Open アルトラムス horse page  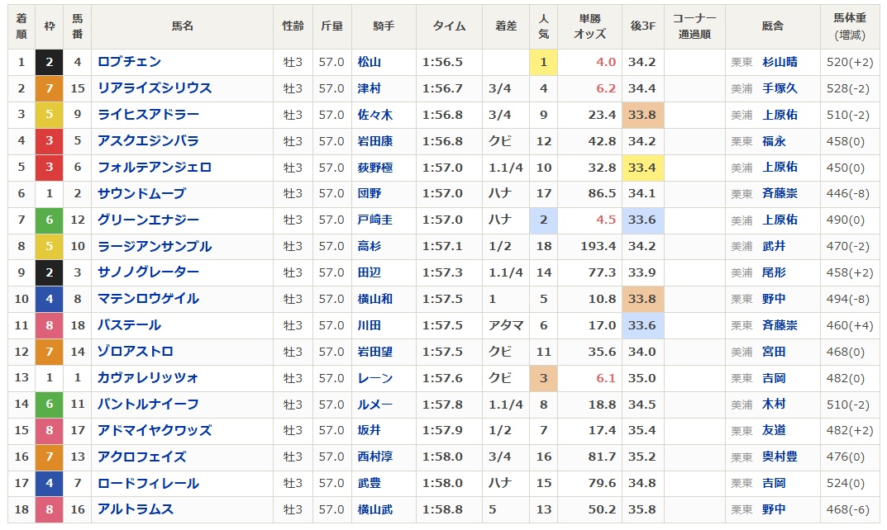coord(136,509)
